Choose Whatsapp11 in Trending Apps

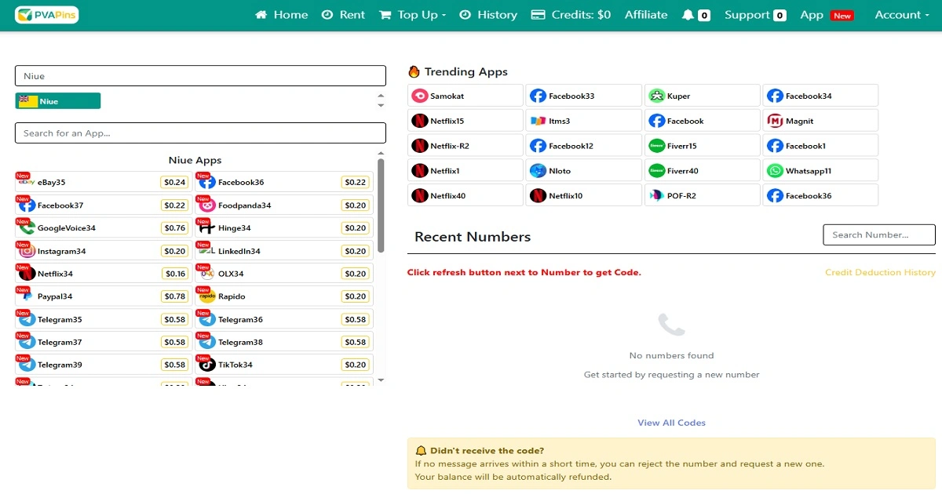coord(820,171)
